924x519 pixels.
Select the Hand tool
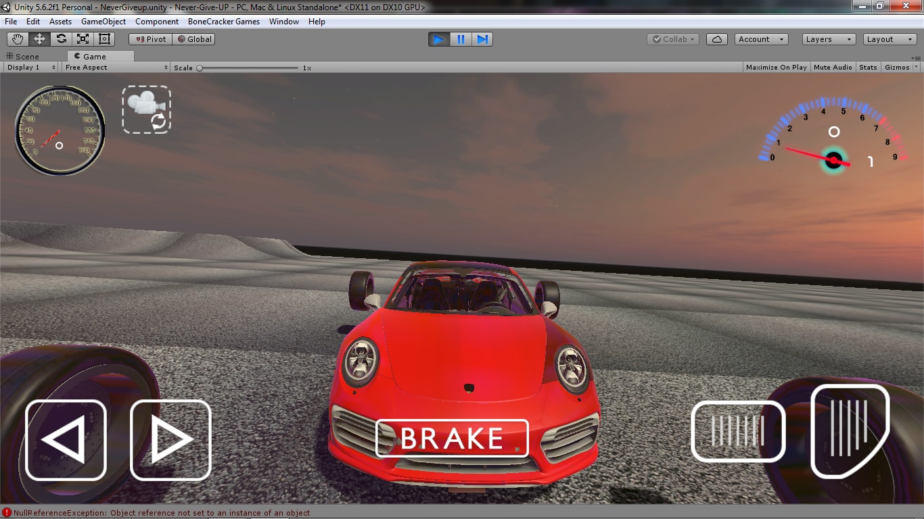click(18, 39)
